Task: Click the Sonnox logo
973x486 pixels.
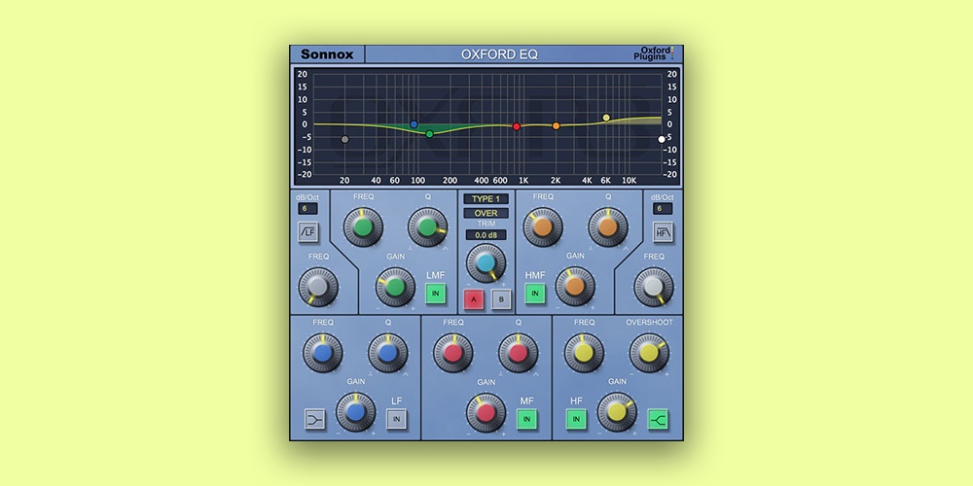Action: (x=327, y=54)
